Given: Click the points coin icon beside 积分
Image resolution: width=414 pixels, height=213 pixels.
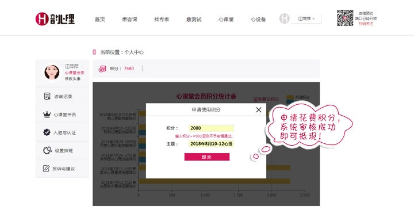Looking at the screenshot, I should click(x=102, y=69).
